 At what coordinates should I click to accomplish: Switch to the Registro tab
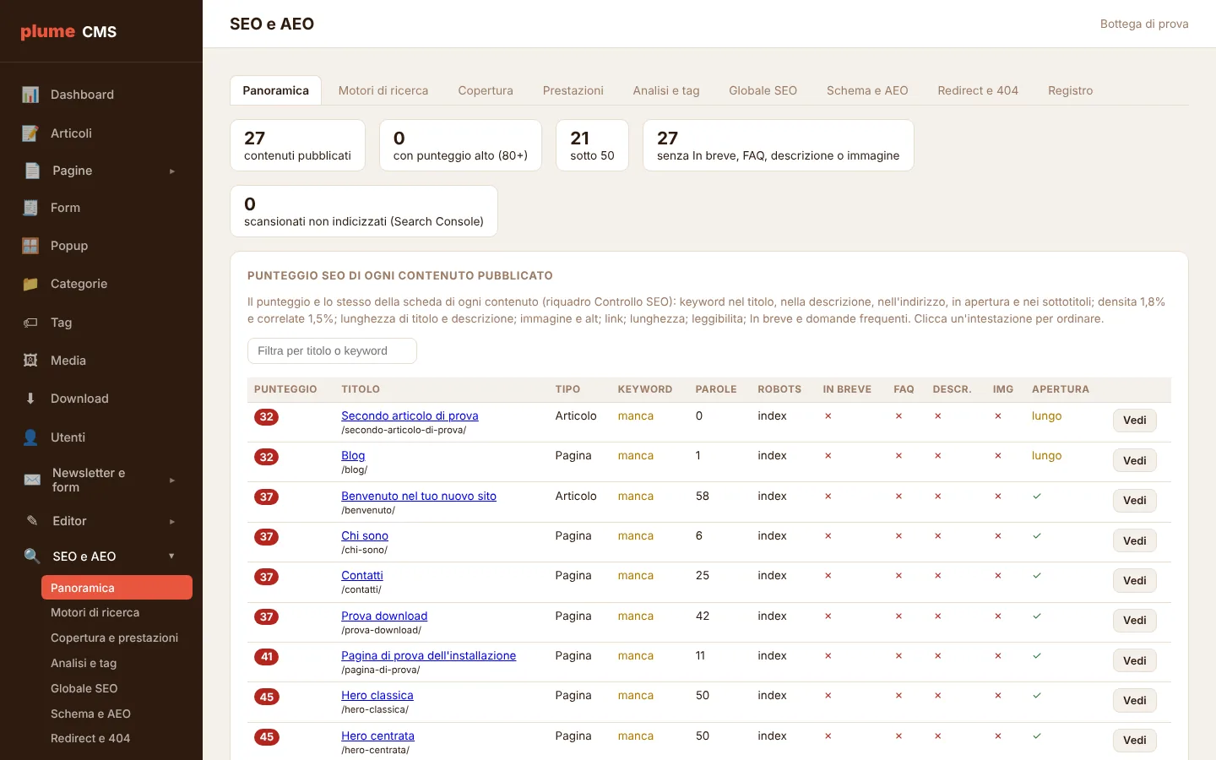click(x=1071, y=90)
